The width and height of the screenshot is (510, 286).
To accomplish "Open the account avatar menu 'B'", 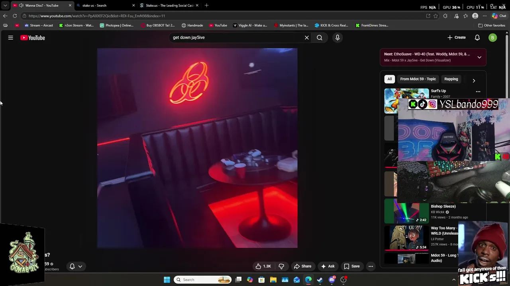I will [x=493, y=38].
